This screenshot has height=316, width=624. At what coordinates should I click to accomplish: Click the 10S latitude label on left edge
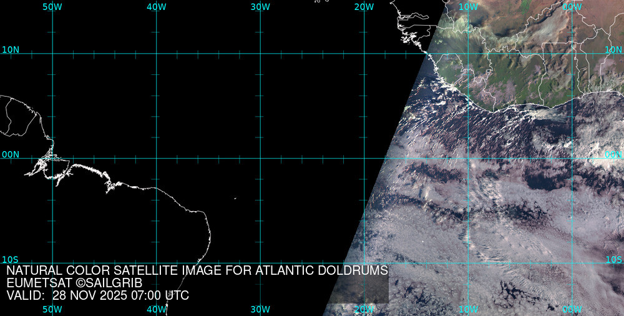[x=10, y=259]
